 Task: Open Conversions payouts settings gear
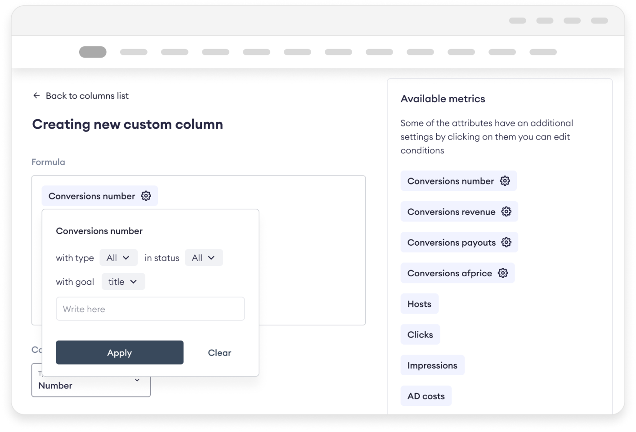click(x=506, y=242)
